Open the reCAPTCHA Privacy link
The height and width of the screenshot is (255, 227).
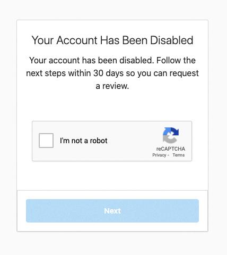[x=159, y=155]
